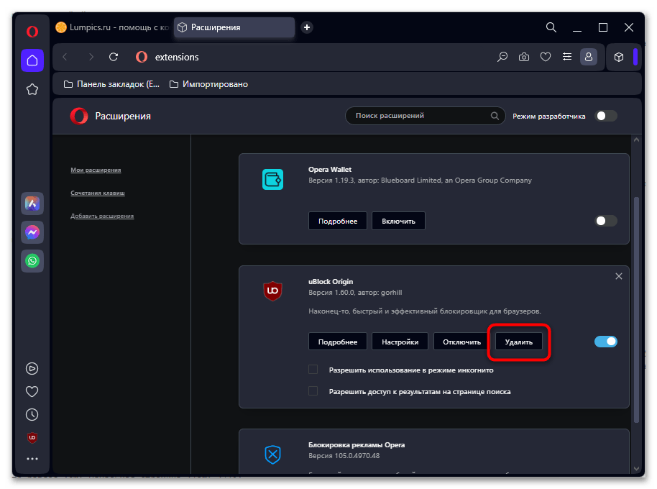This screenshot has width=657, height=489.
Task: Close uBlock Origin card with X
Action: click(618, 276)
